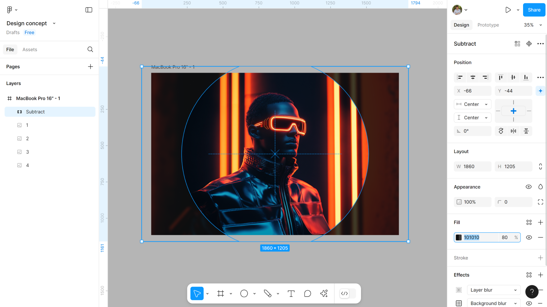Viewport: 547px width, 307px height.
Task: Click the fill color swatch for 101010
Action: point(459,237)
